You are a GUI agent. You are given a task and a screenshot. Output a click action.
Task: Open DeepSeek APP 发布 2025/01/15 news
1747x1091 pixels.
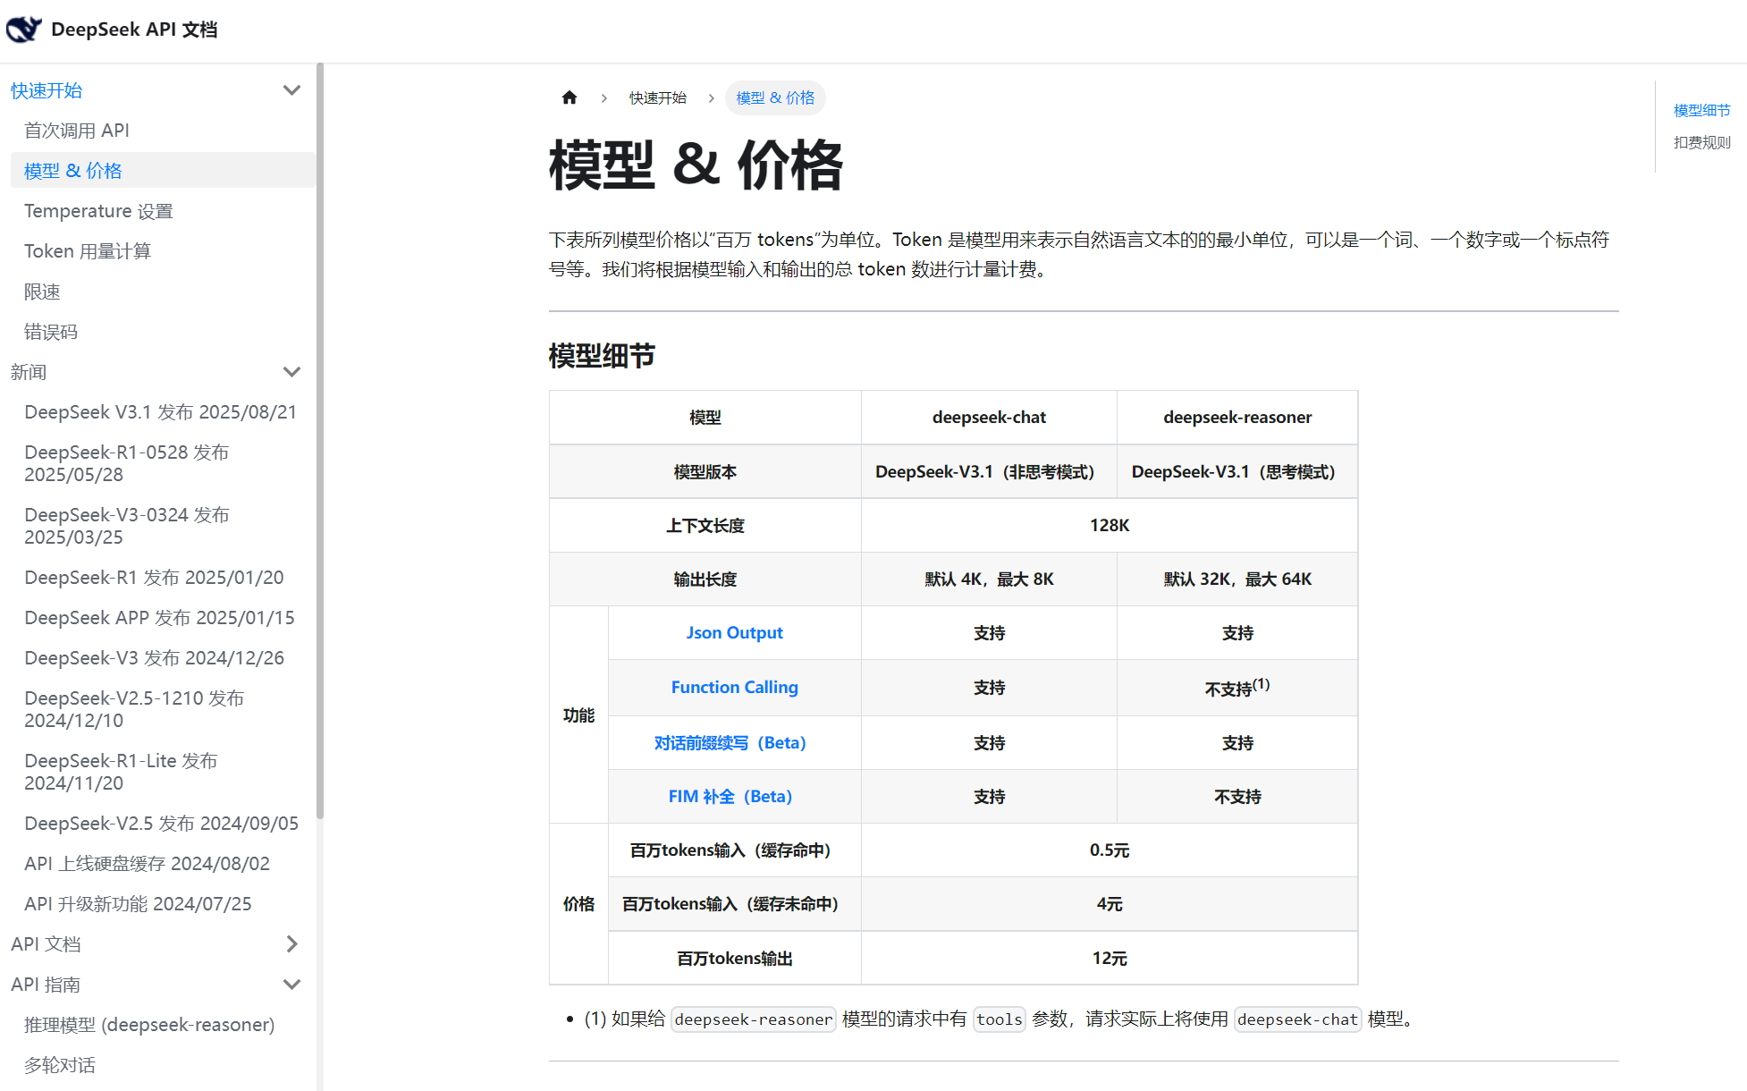click(x=159, y=618)
